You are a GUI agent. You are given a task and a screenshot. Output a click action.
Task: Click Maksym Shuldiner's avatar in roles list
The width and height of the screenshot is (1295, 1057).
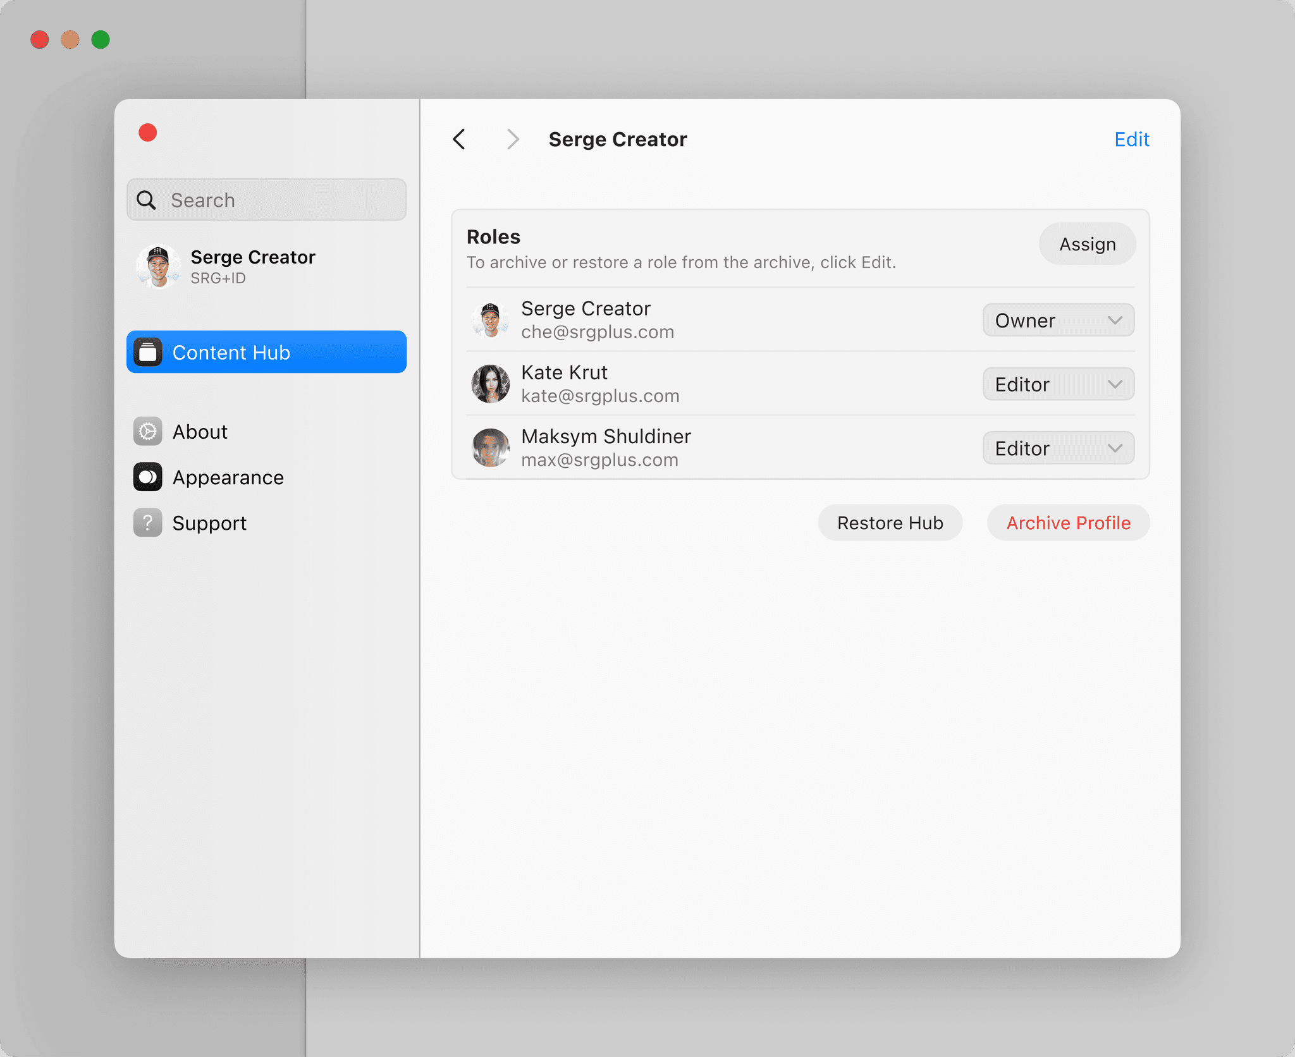pyautogui.click(x=490, y=448)
